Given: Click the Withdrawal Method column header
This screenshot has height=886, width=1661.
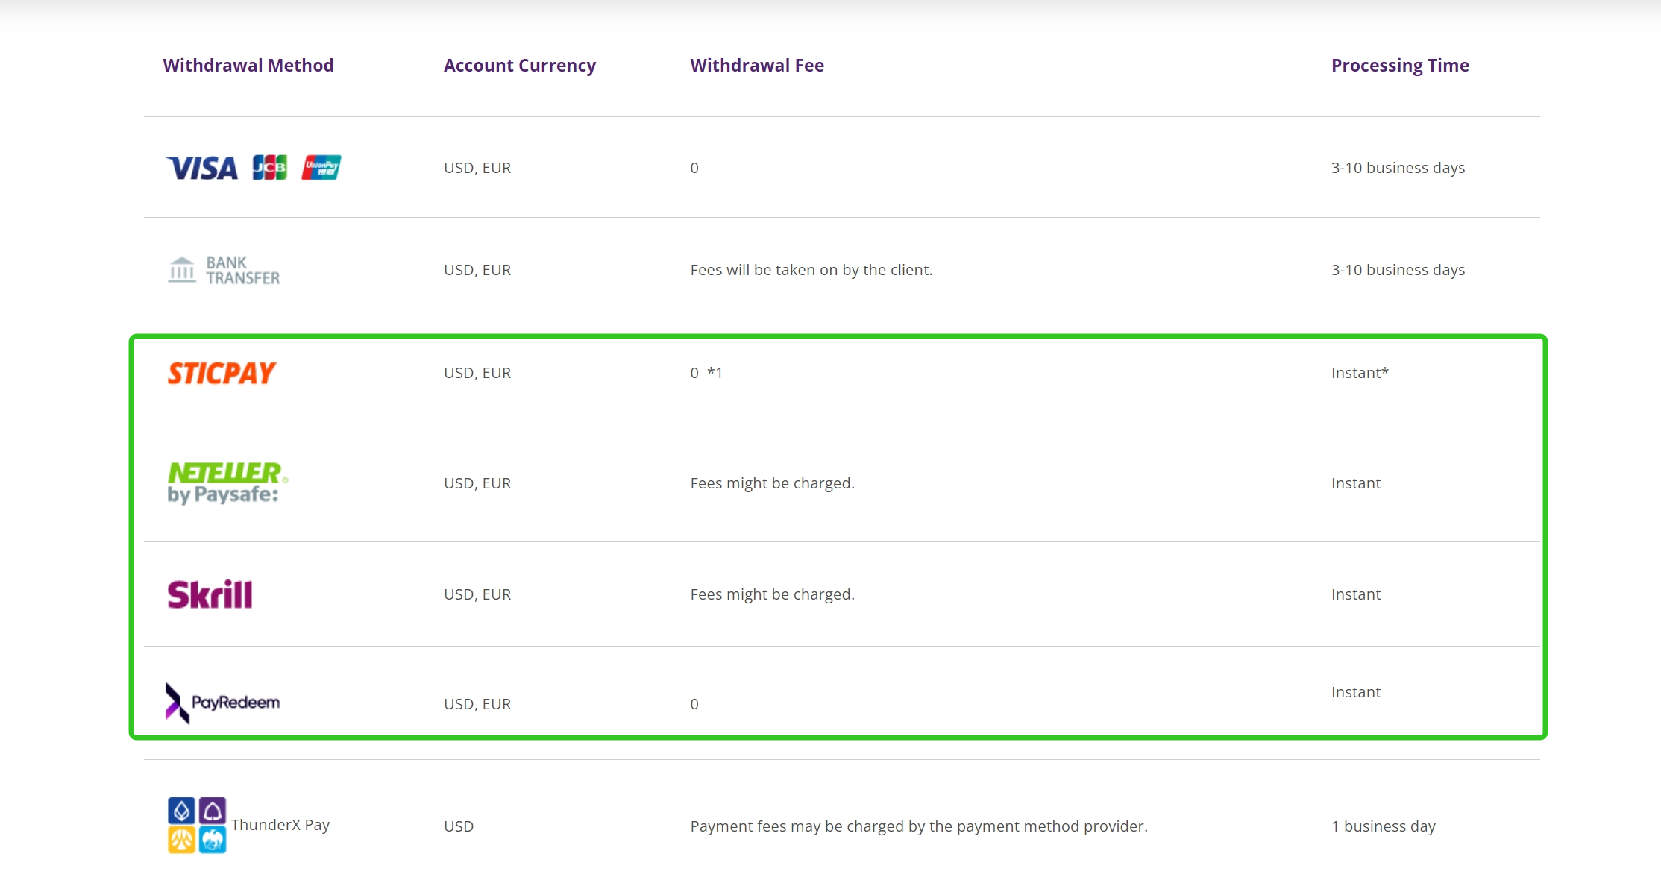Looking at the screenshot, I should pos(248,66).
